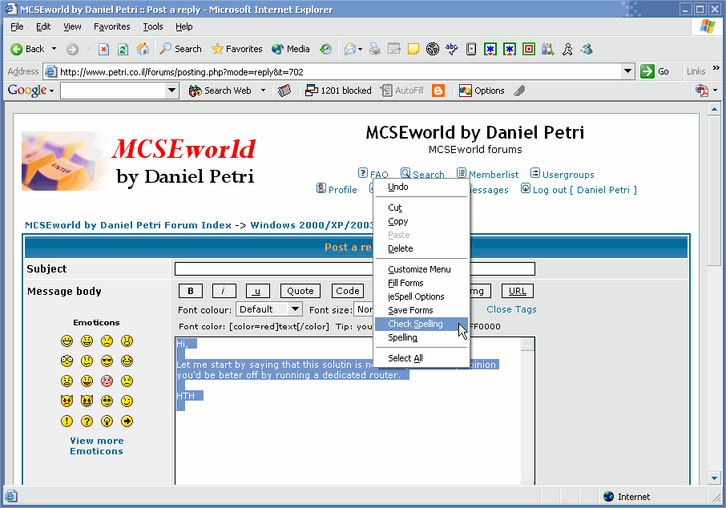Image resolution: width=726 pixels, height=508 pixels.
Task: Insert the light bulb idea emoticon
Action: tap(107, 421)
